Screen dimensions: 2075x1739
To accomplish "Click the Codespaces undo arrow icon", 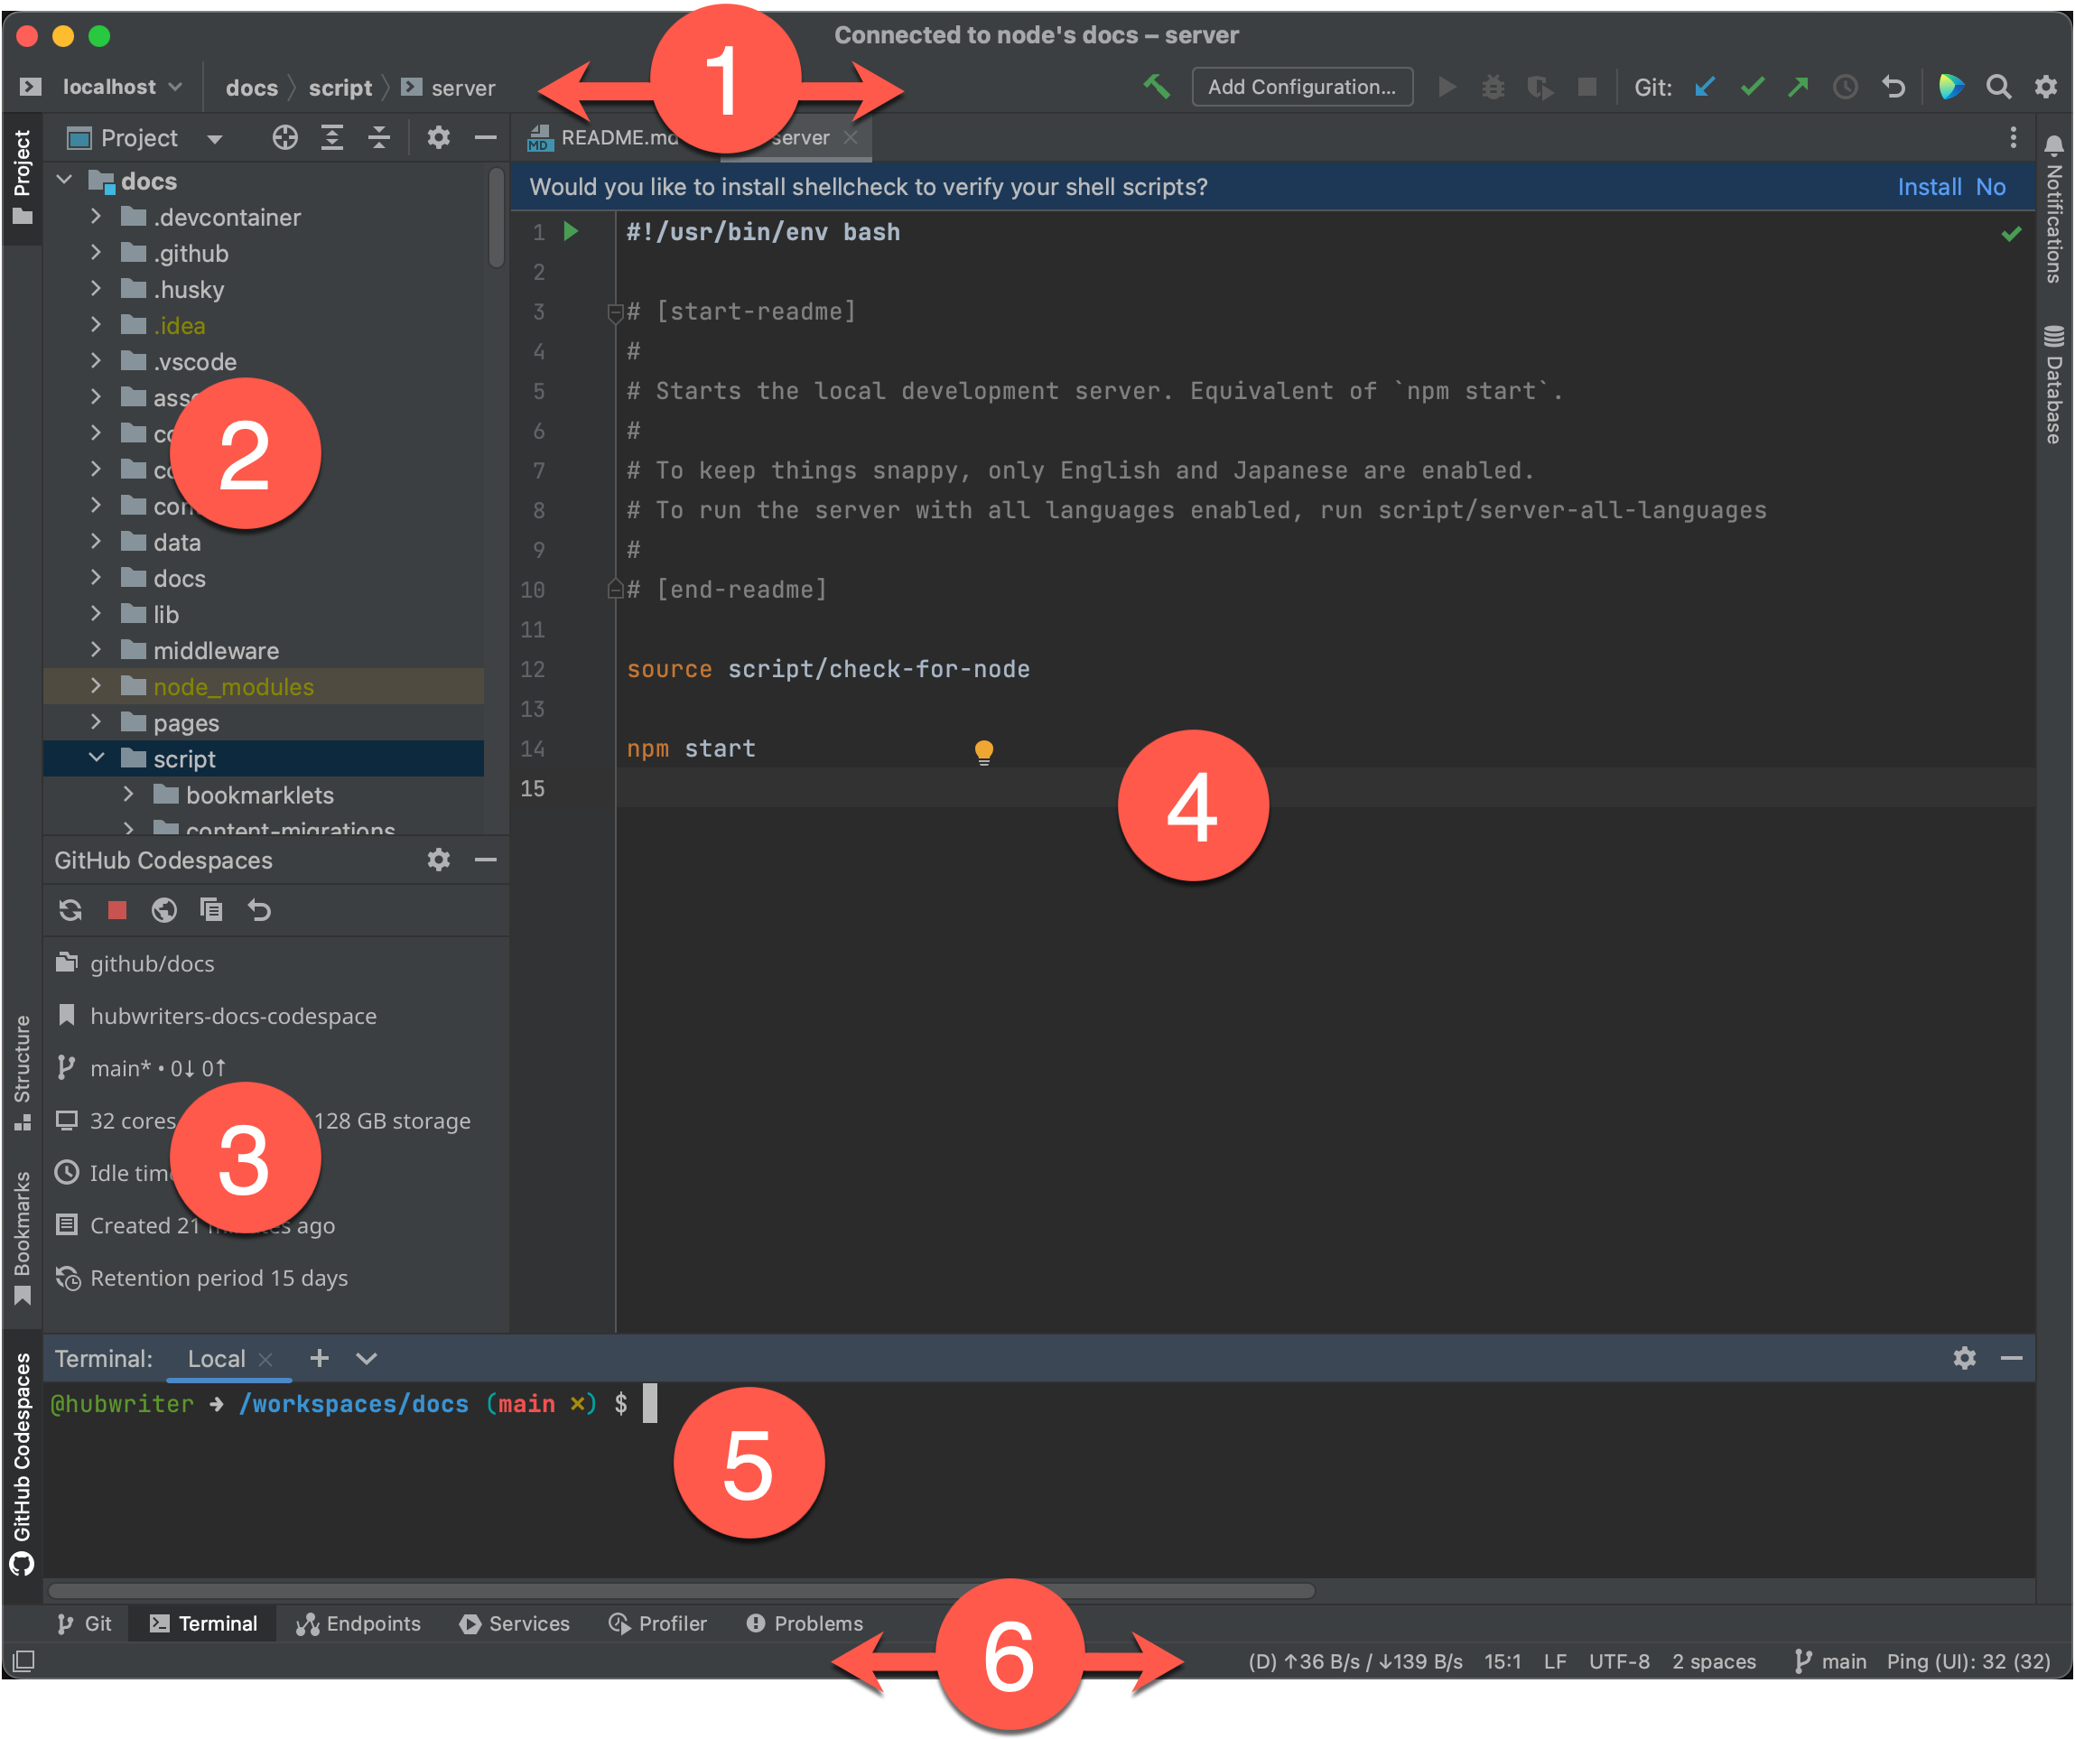I will (259, 910).
